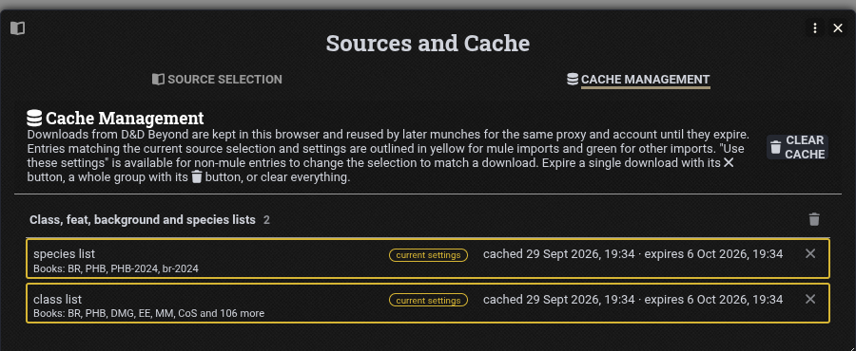Click the group count '2'
This screenshot has height=351, width=856.
266,220
